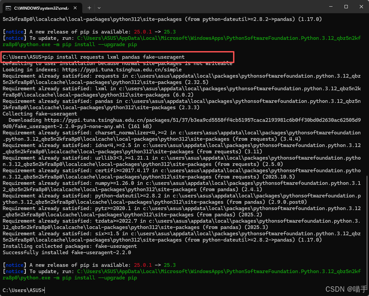Click the Installing collected packages line

[x=70, y=246]
